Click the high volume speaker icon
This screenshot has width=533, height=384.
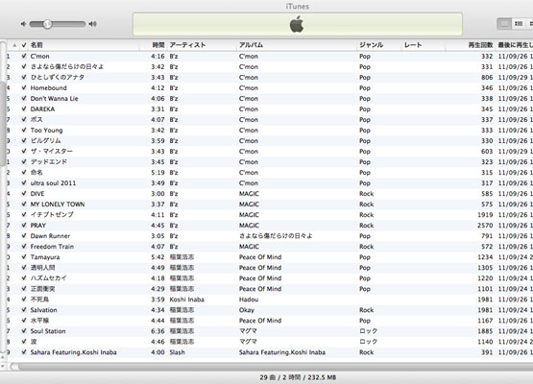[x=92, y=24]
